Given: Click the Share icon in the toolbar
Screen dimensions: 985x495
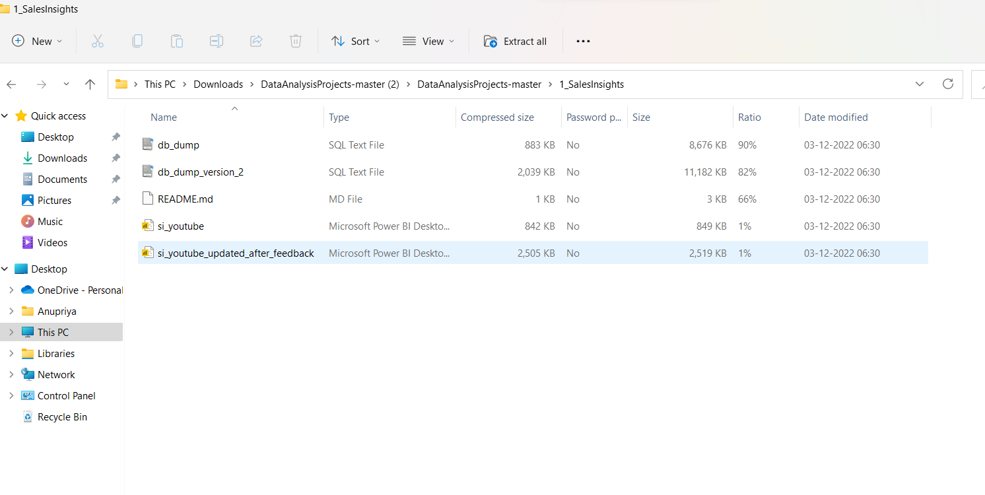Looking at the screenshot, I should click(x=256, y=41).
